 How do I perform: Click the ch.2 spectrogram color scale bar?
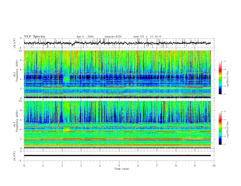click(220, 128)
